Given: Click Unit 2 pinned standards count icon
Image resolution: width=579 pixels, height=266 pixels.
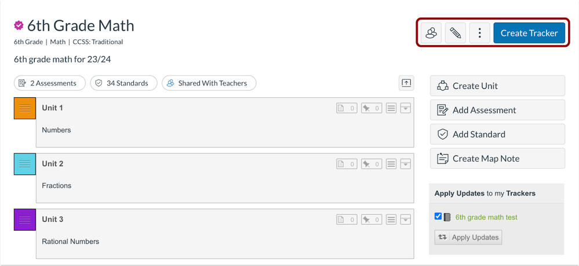Looking at the screenshot, I should coord(372,164).
